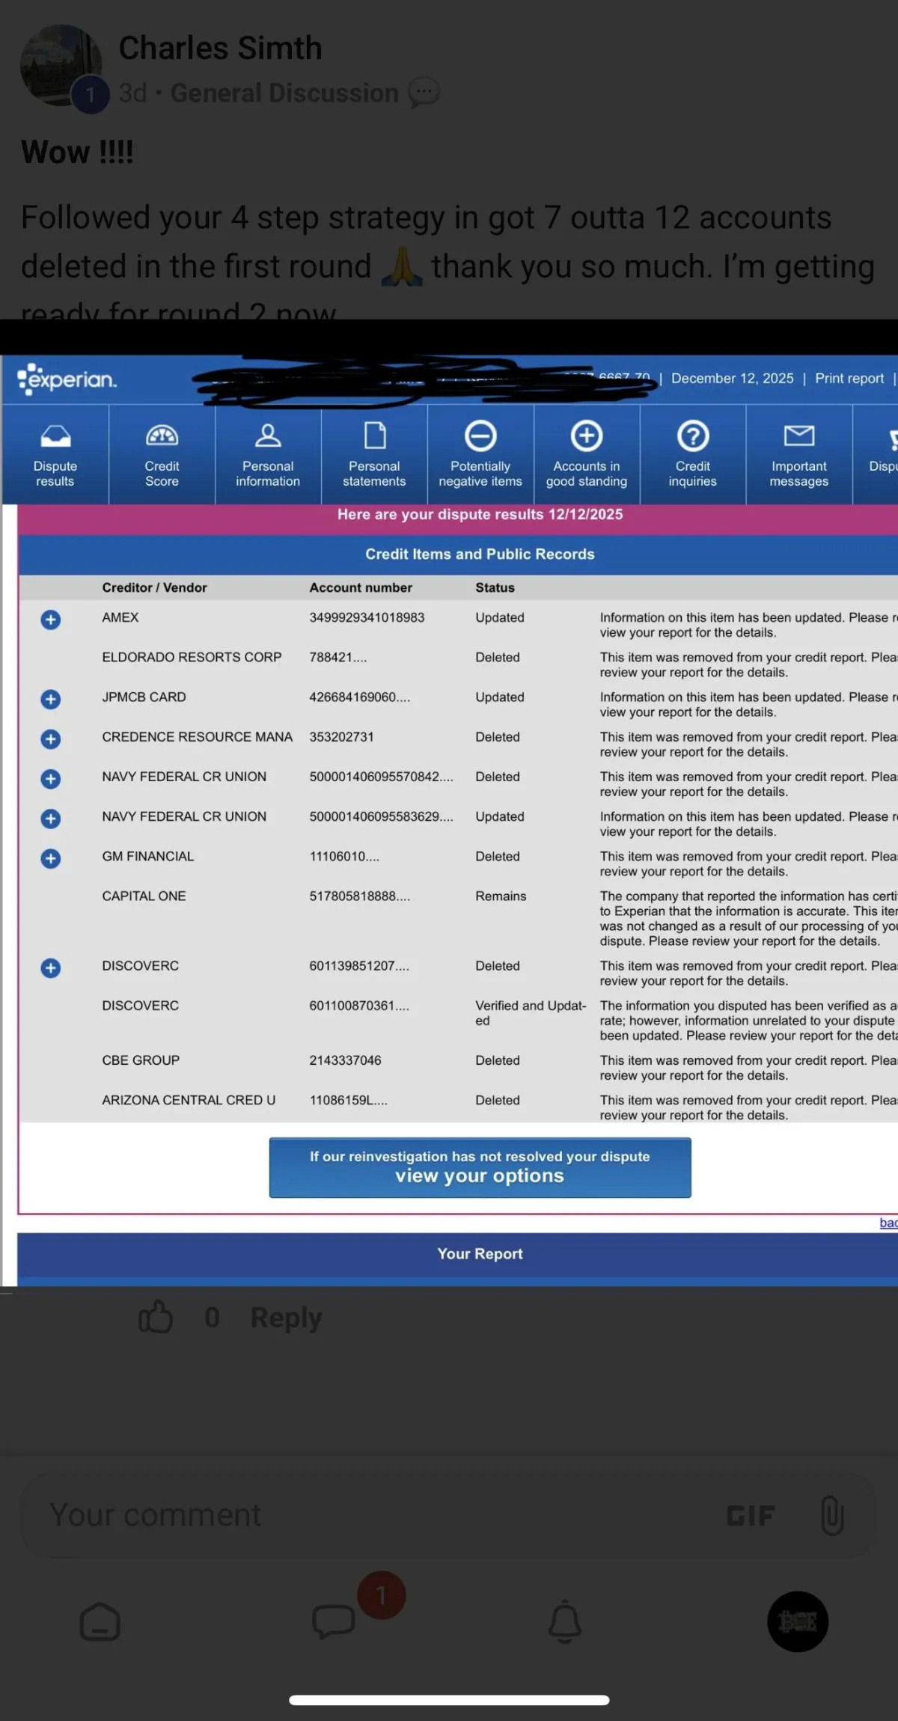Select the ARIZONA CENTRAL CRED U text

pyautogui.click(x=189, y=1100)
